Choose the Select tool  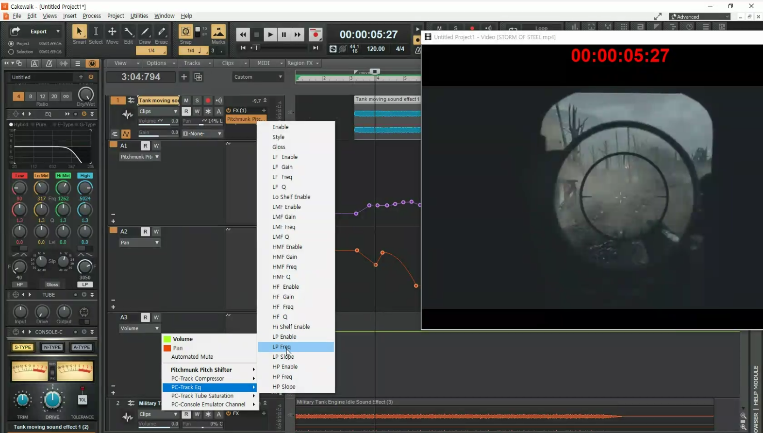(96, 32)
